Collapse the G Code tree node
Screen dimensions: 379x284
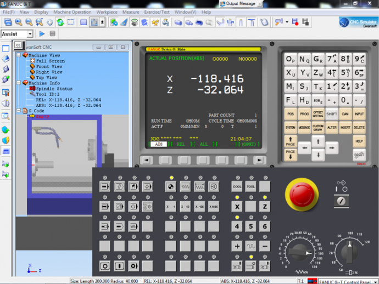[19, 111]
